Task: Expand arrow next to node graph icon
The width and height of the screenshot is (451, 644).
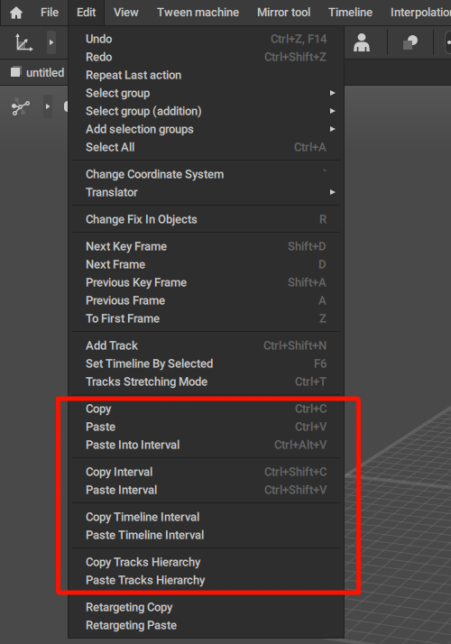Action: 48,106
